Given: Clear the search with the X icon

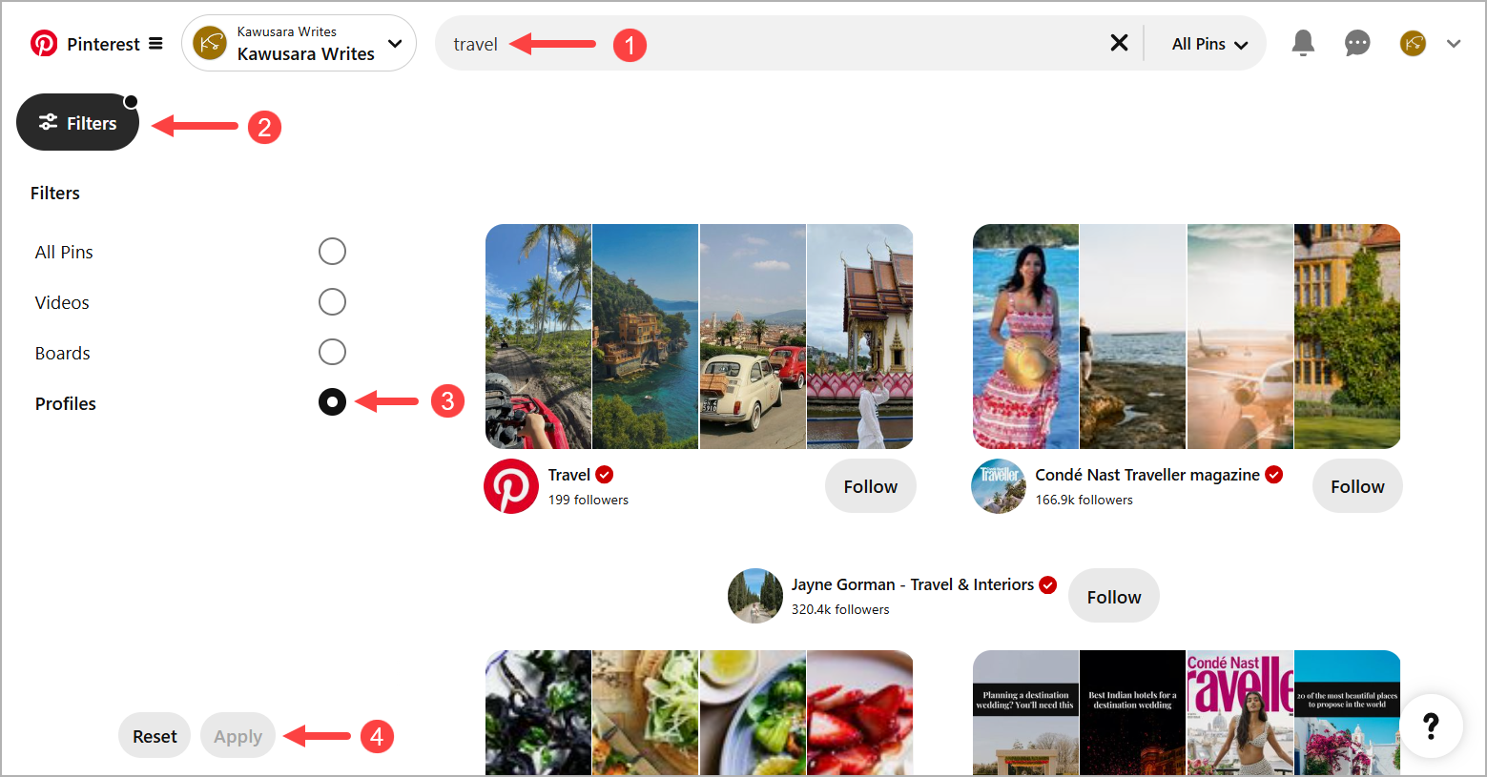Looking at the screenshot, I should click(1119, 42).
